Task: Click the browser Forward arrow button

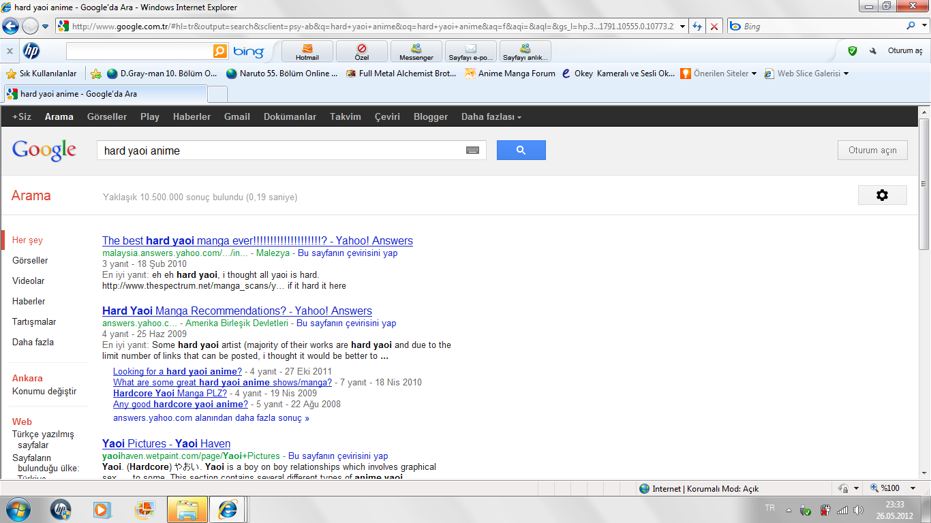Action: 30,27
